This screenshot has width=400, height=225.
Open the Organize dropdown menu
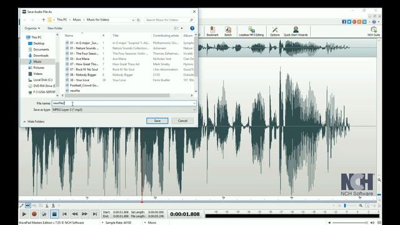[32, 28]
